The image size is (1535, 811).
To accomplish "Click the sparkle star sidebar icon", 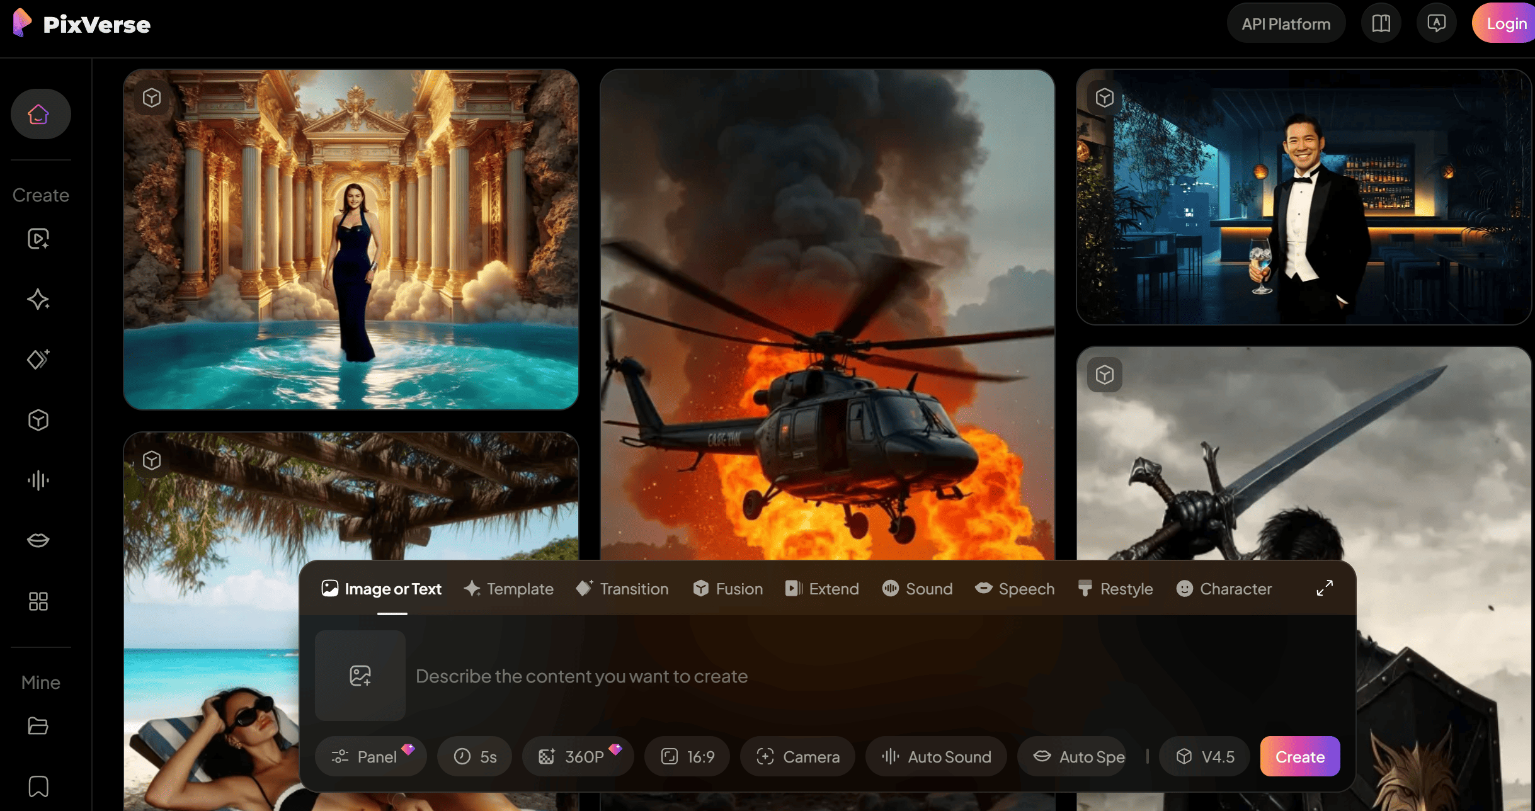I will pyautogui.click(x=38, y=299).
